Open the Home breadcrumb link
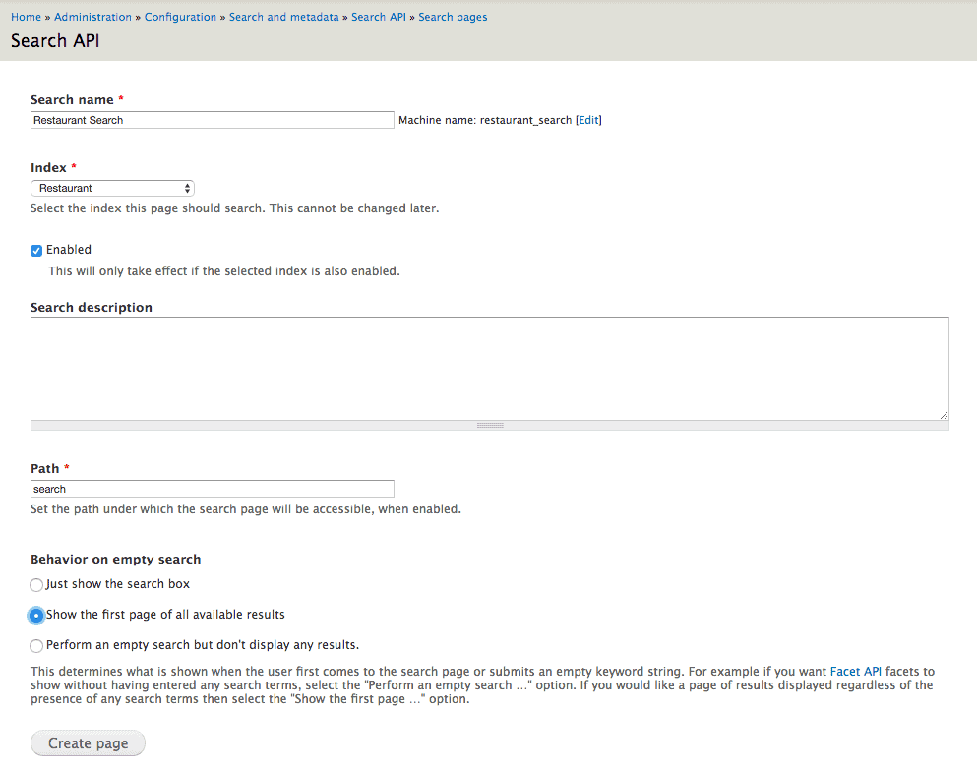977x772 pixels. [26, 17]
